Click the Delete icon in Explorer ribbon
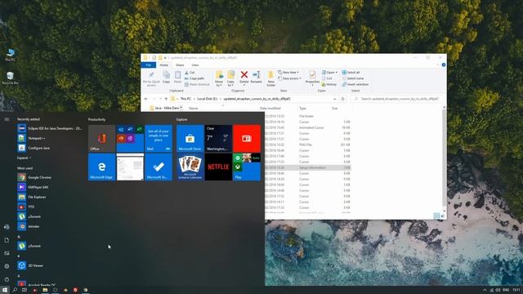 (244, 78)
